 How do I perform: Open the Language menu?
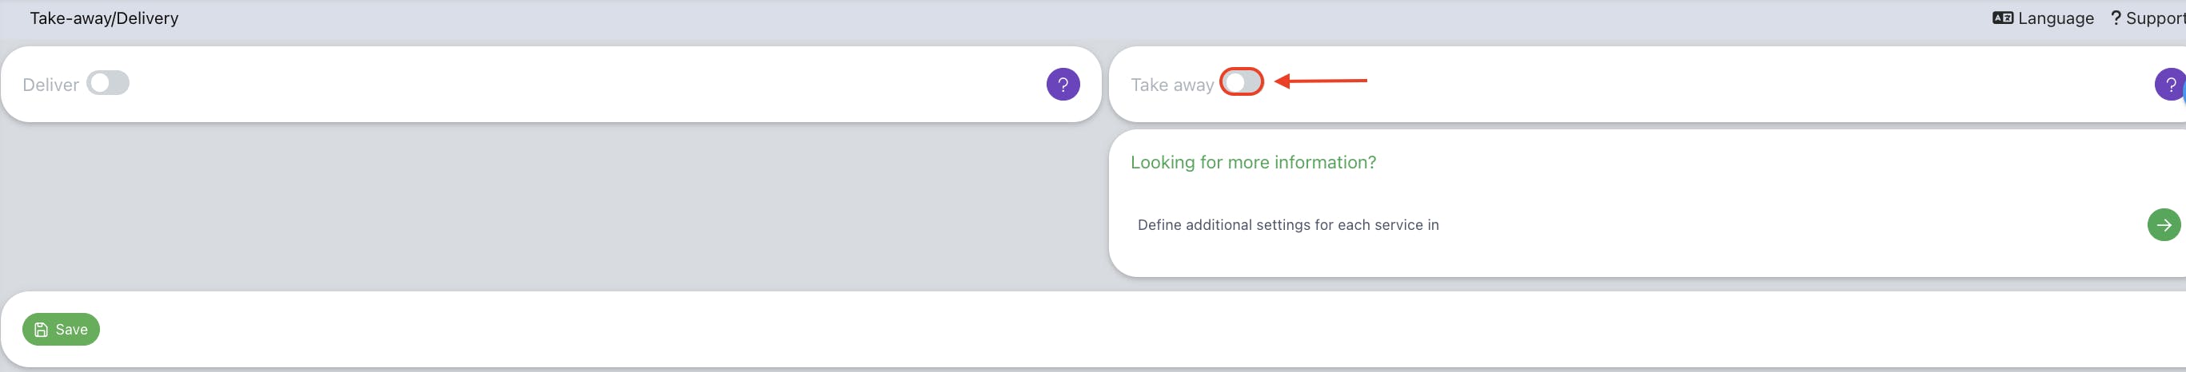pyautogui.click(x=2043, y=18)
